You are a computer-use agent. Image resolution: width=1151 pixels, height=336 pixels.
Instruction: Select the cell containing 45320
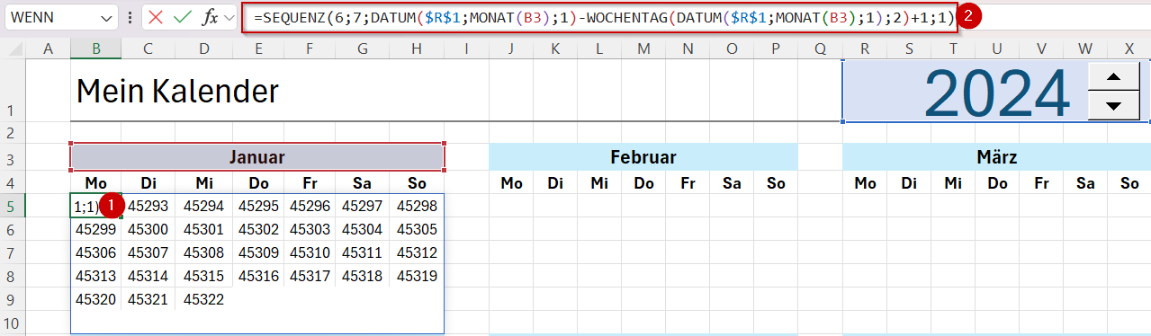point(95,299)
